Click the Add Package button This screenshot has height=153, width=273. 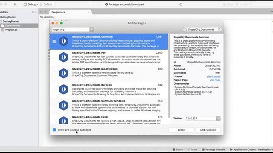208,130
